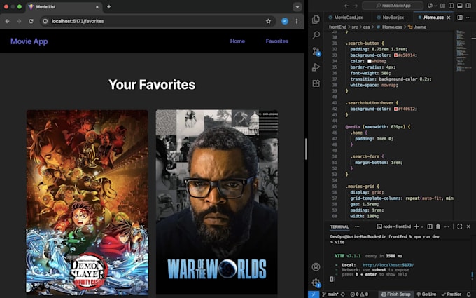Open the Run and Debug view
This screenshot has width=476, height=298.
(x=316, y=67)
